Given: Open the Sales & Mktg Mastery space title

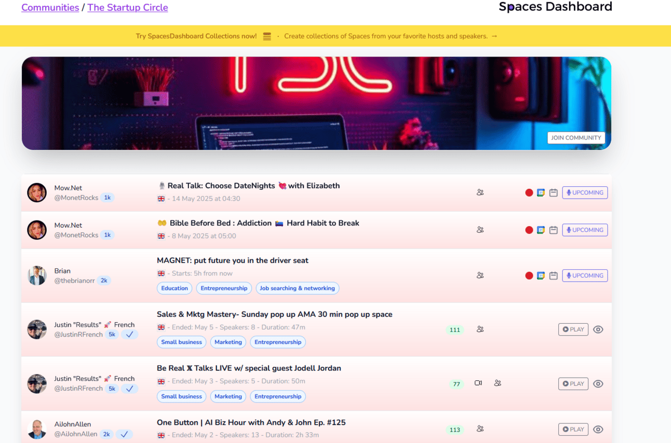Looking at the screenshot, I should (x=275, y=314).
